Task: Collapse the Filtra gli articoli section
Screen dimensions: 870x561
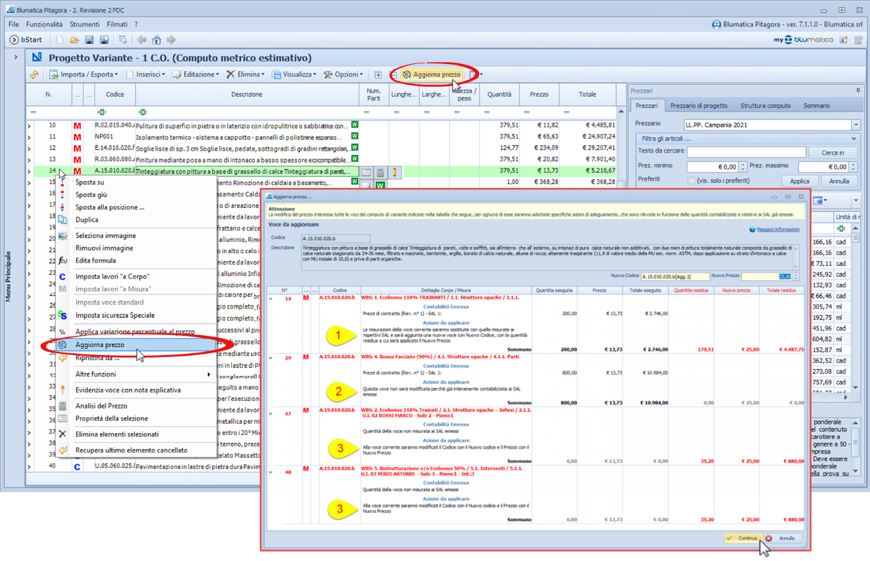Action: [x=854, y=139]
